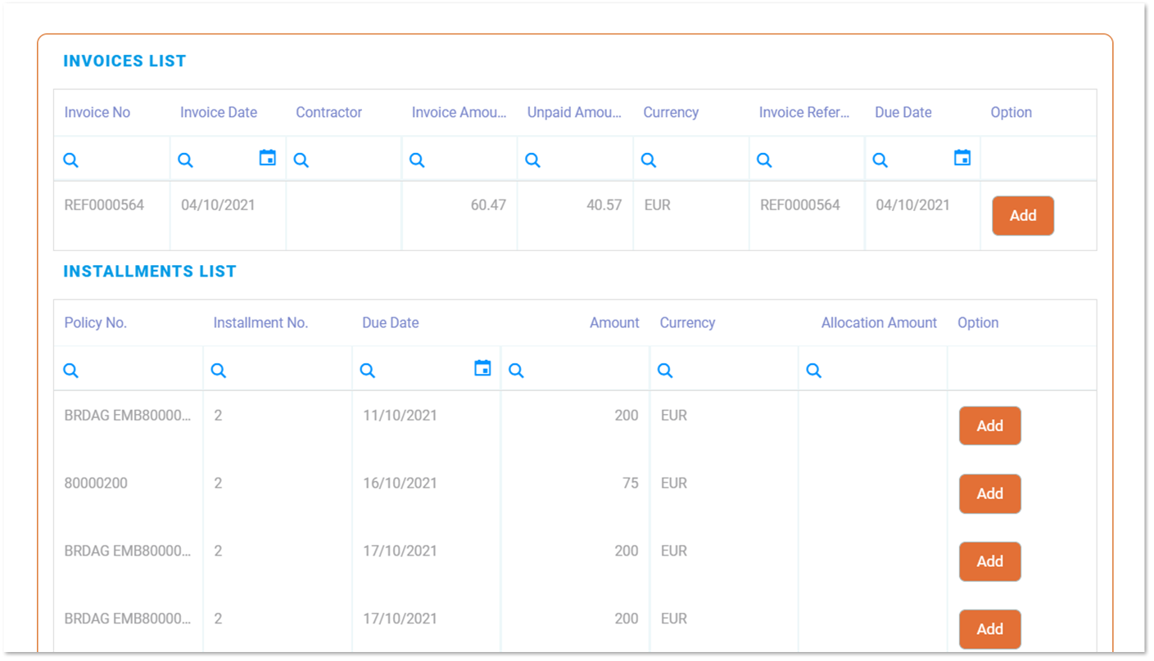Add the installment due 11/10/2021
This screenshot has width=1154, height=661.
pyautogui.click(x=989, y=426)
